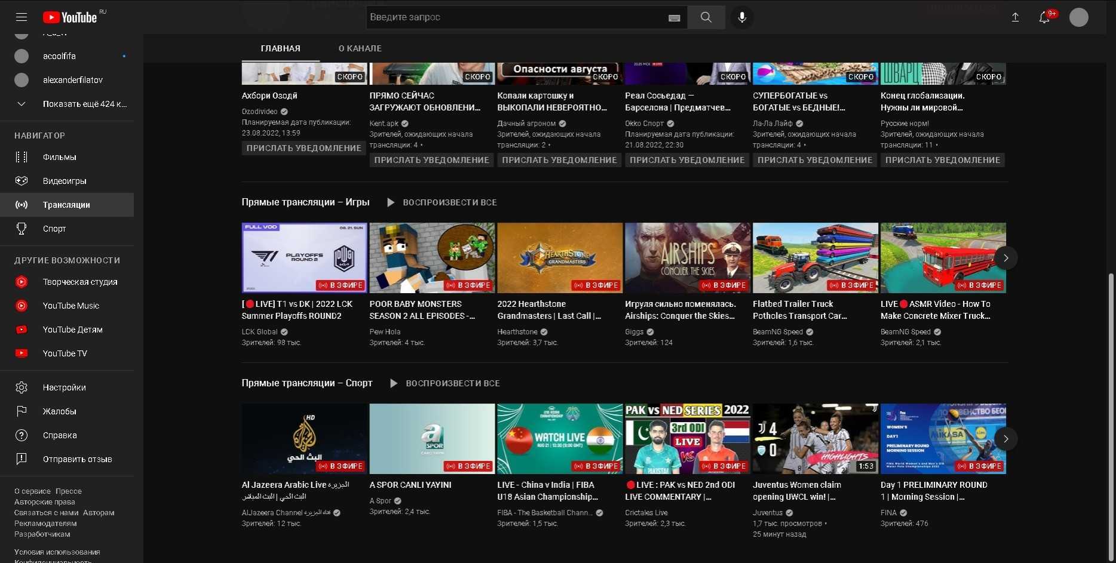This screenshot has width=1116, height=563.
Task: Open Settings from the sidebar
Action: pyautogui.click(x=64, y=387)
